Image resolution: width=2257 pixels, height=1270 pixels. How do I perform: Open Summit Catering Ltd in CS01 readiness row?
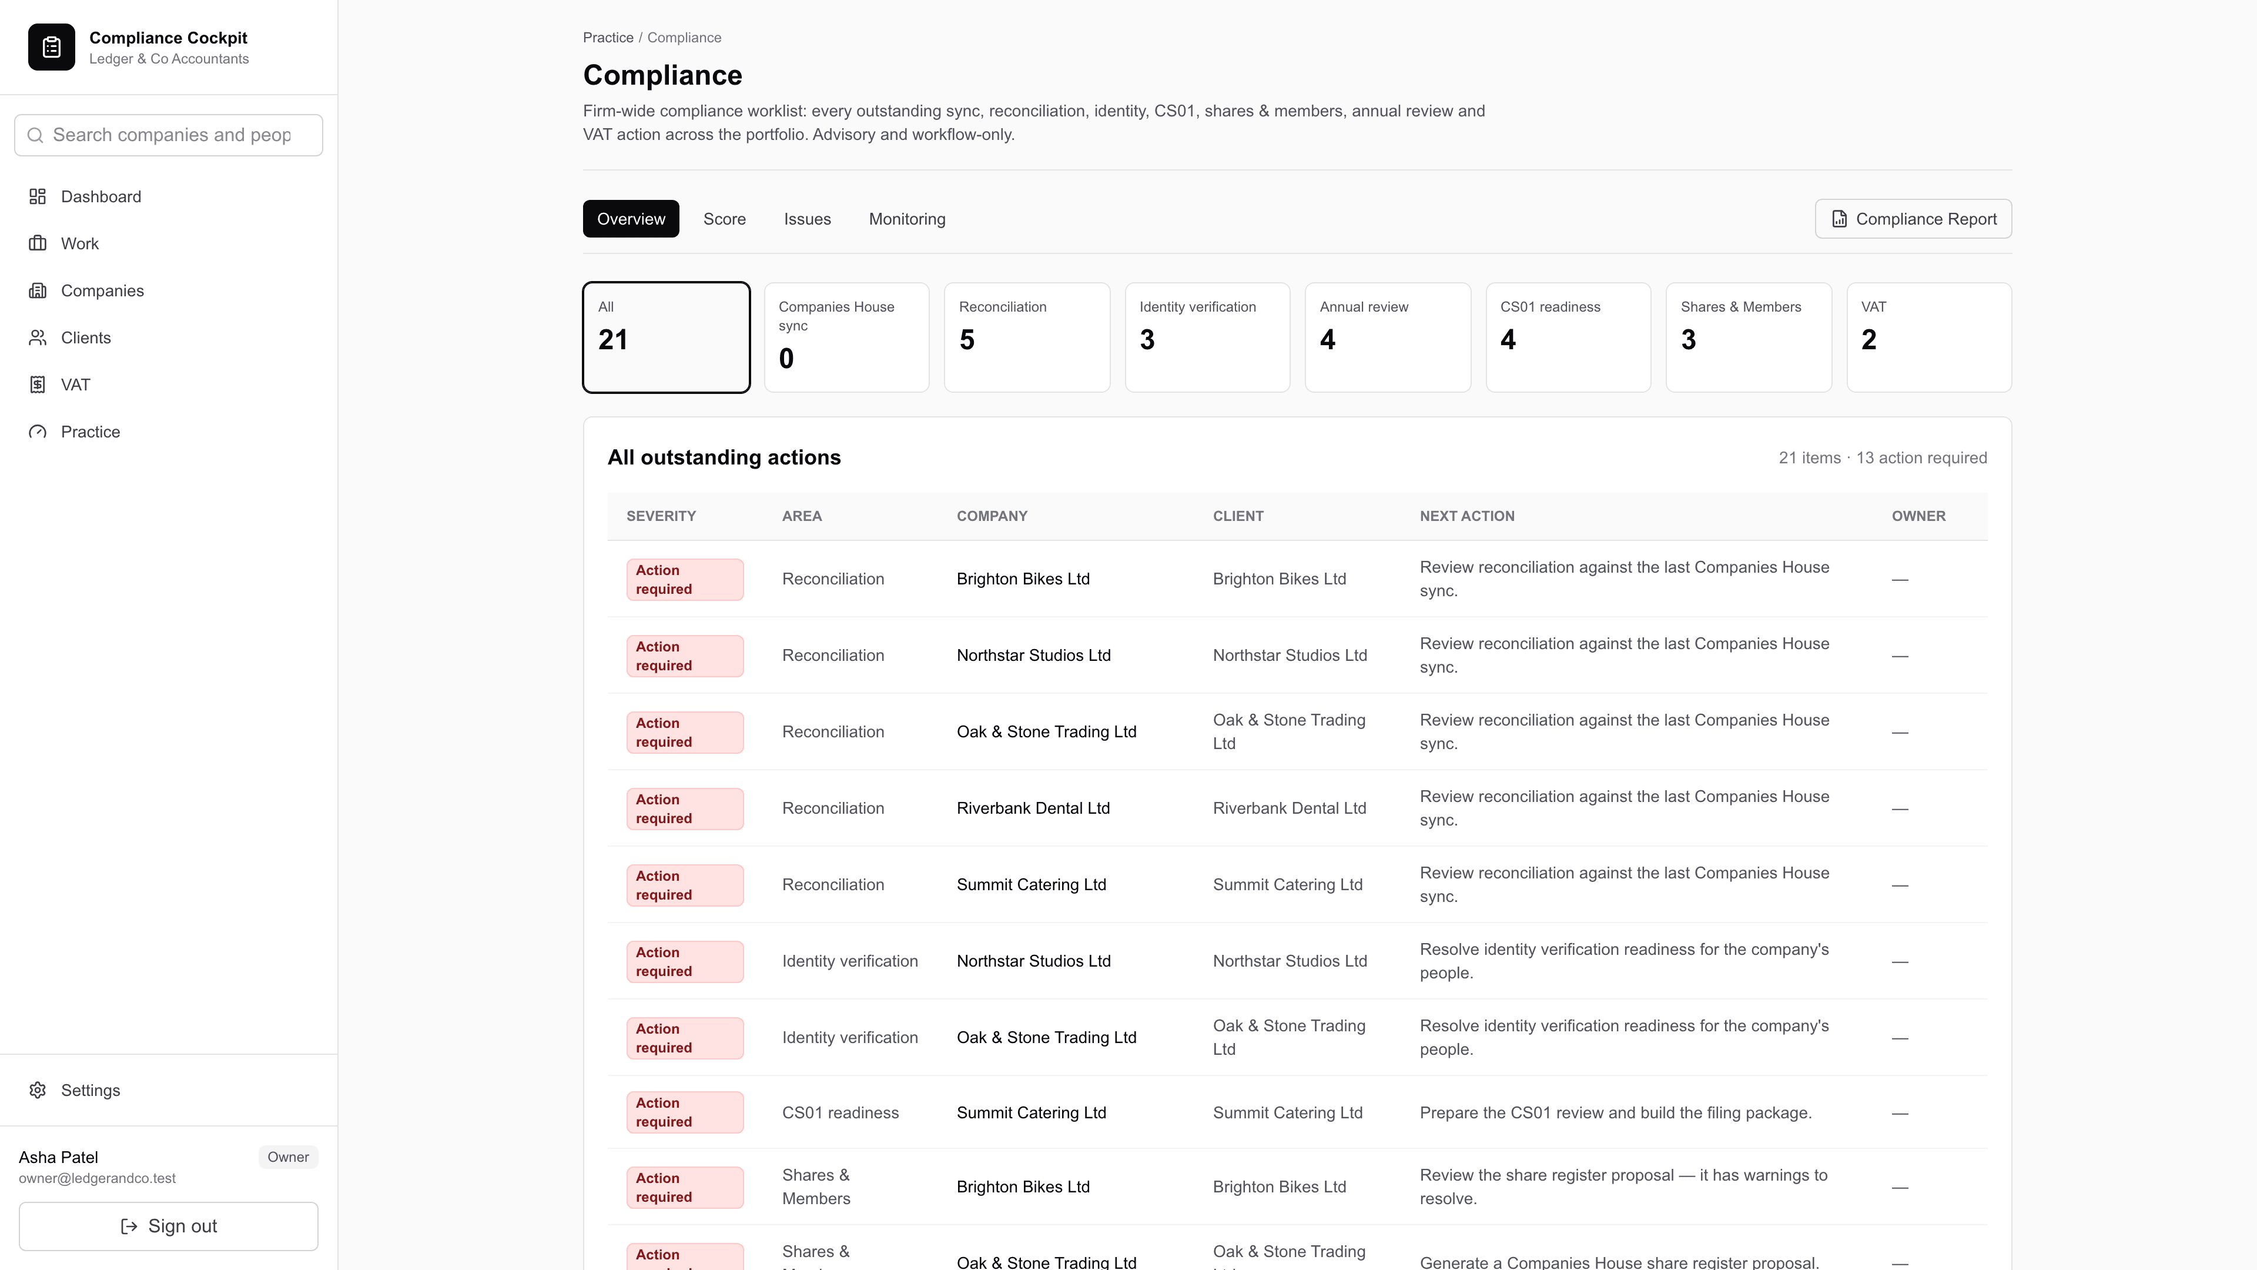(1032, 1112)
